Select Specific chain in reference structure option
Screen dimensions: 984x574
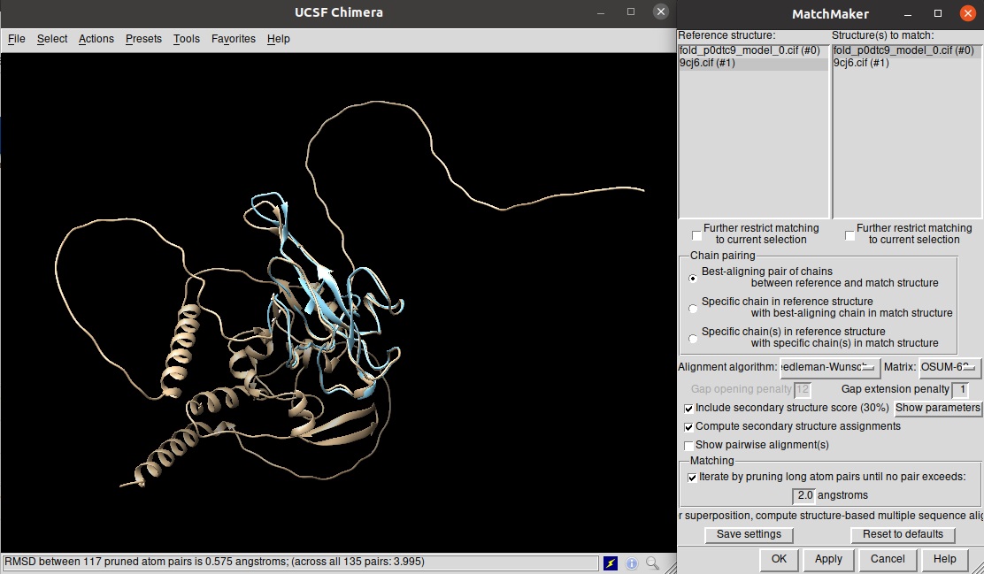pos(693,308)
